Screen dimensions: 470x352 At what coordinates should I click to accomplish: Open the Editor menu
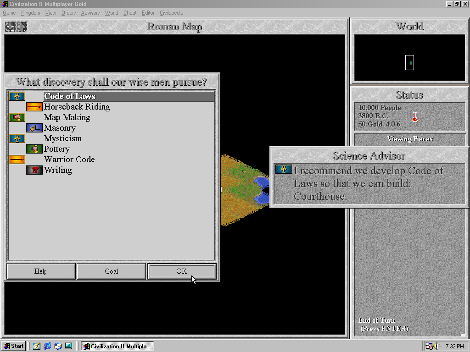[x=148, y=13]
